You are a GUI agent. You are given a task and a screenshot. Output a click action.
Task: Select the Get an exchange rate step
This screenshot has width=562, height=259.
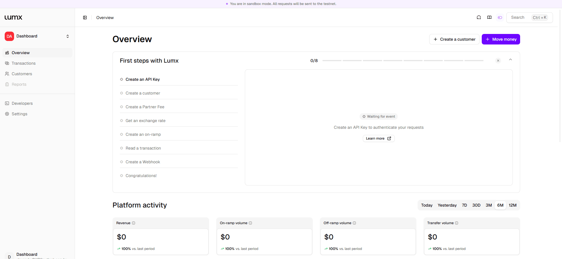point(179,121)
